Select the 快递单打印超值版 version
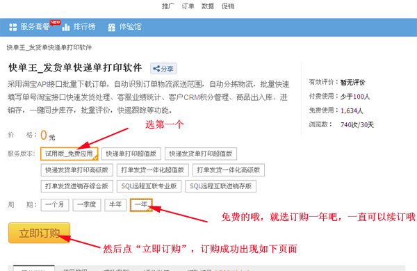 [131, 154]
